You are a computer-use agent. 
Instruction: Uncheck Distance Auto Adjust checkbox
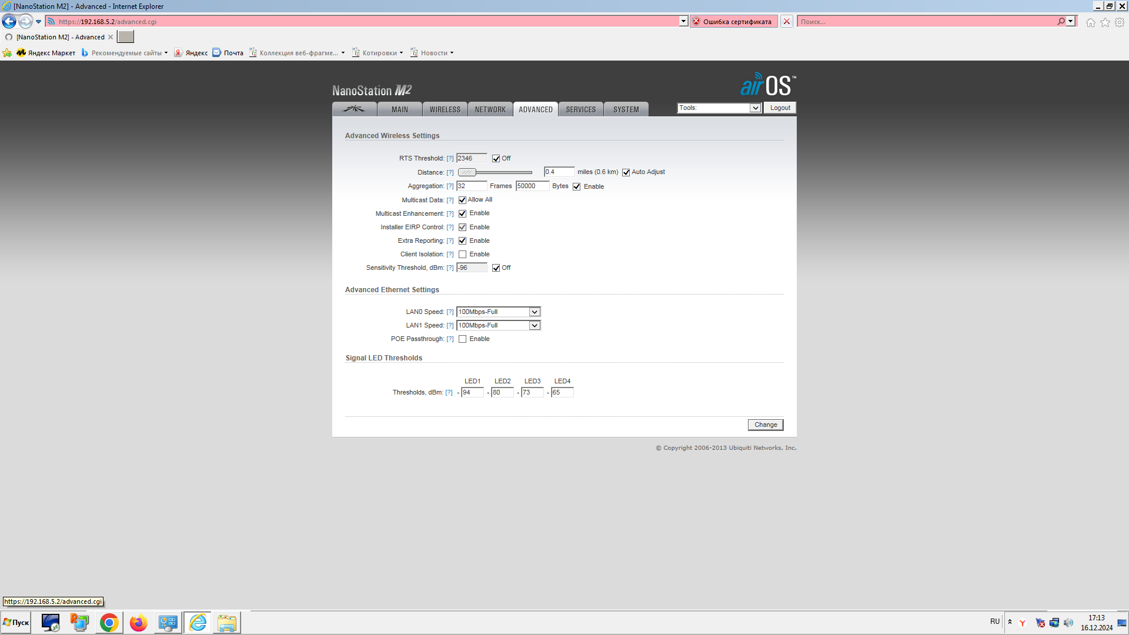(x=626, y=172)
